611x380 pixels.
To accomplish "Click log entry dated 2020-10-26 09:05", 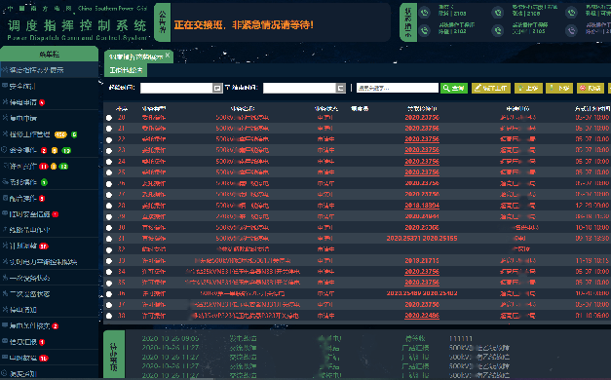I will click(171, 339).
